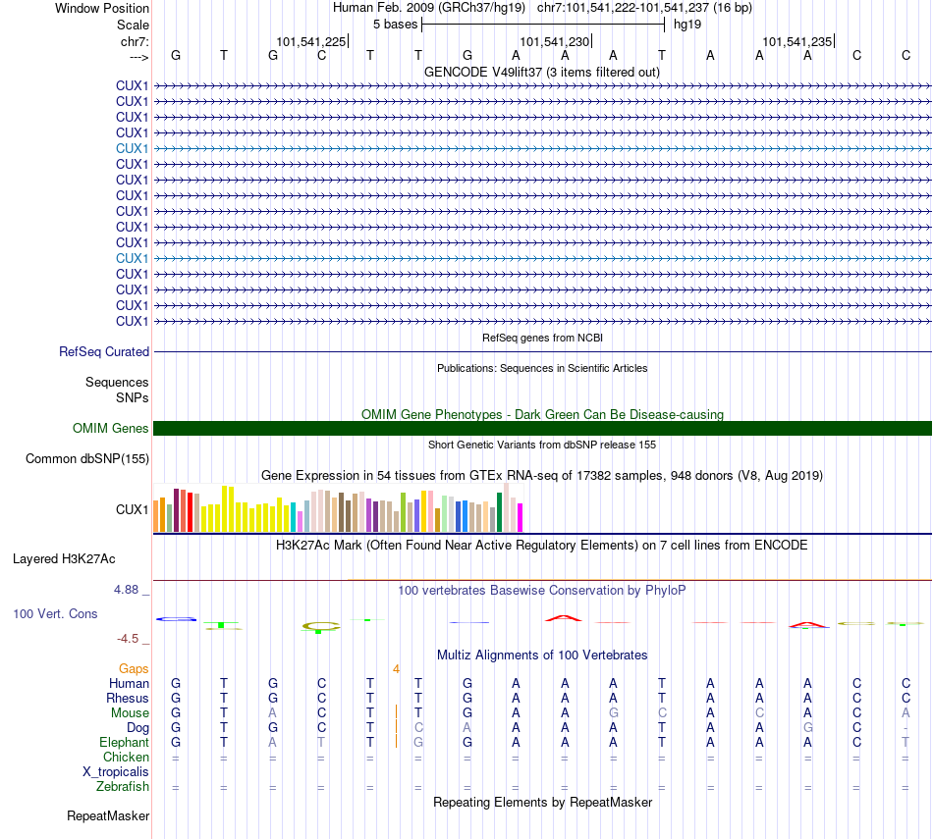Click the RefSeq Curated track label
933x839 pixels.
point(103,352)
